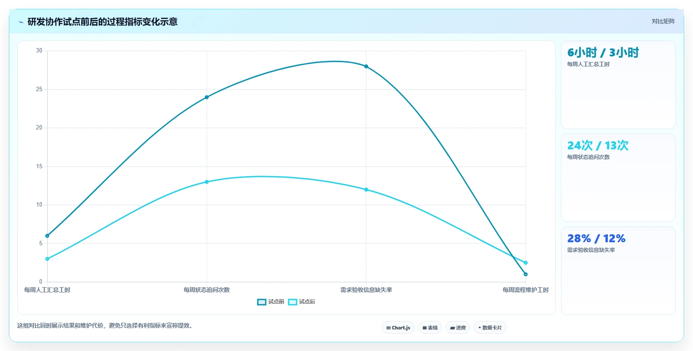Viewport: 693px width, 351px height.
Task: Click the 试点前 point at 每周状态追问次数 (24)
Action: point(207,97)
